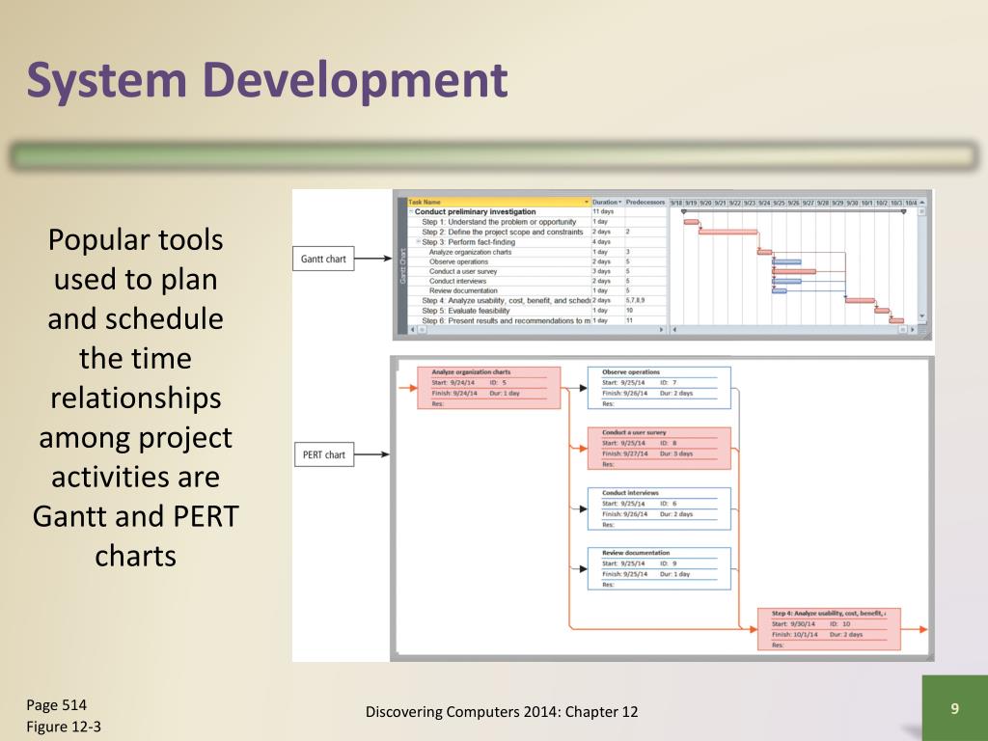Click the Conduct a user survey task bar

pyautogui.click(x=795, y=271)
